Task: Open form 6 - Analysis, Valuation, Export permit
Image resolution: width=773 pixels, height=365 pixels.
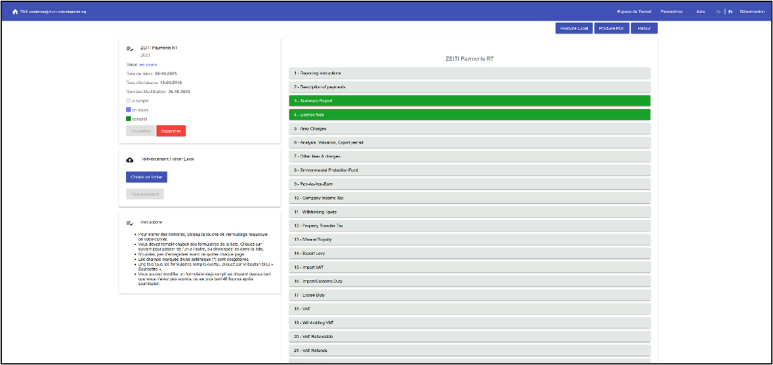Action: tap(469, 142)
